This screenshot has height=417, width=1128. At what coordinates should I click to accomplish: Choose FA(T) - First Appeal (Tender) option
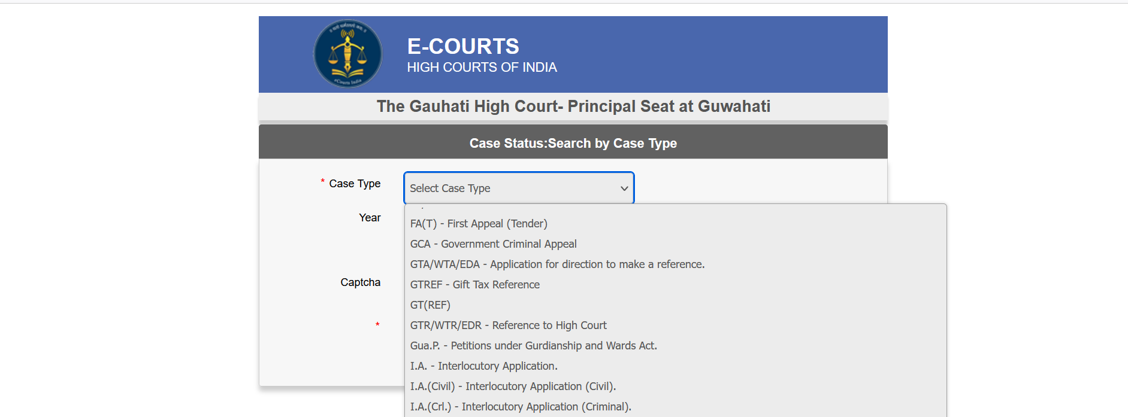pos(479,224)
